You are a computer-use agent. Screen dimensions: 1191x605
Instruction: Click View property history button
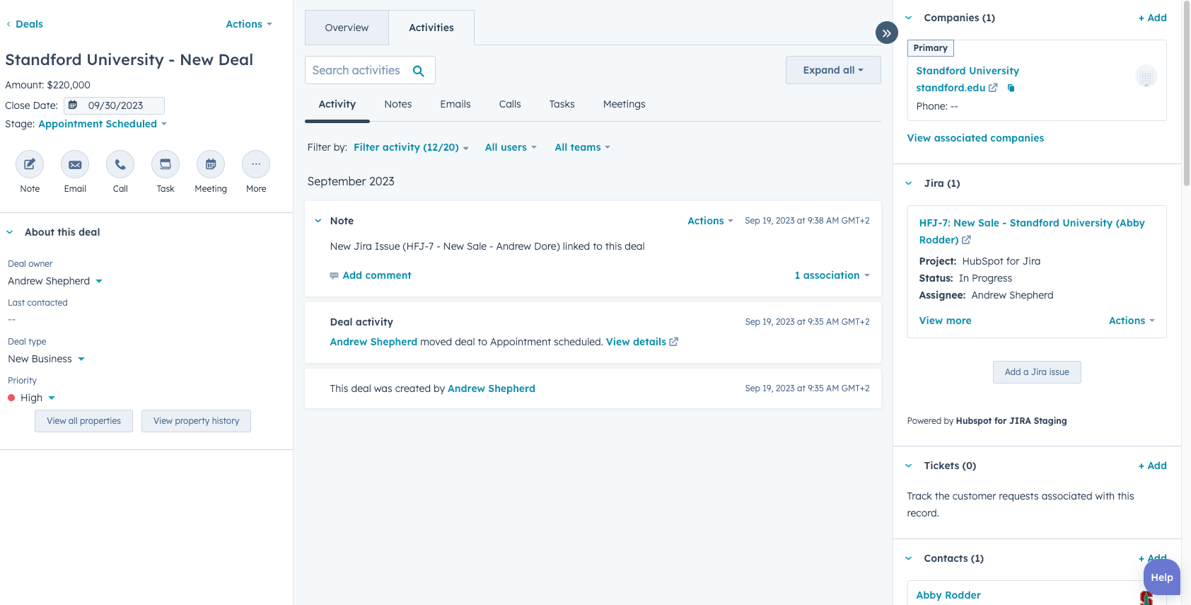click(x=197, y=421)
